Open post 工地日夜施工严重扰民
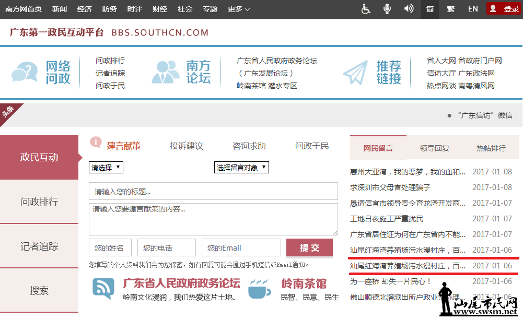The height and width of the screenshot is (319, 523). coord(387,219)
